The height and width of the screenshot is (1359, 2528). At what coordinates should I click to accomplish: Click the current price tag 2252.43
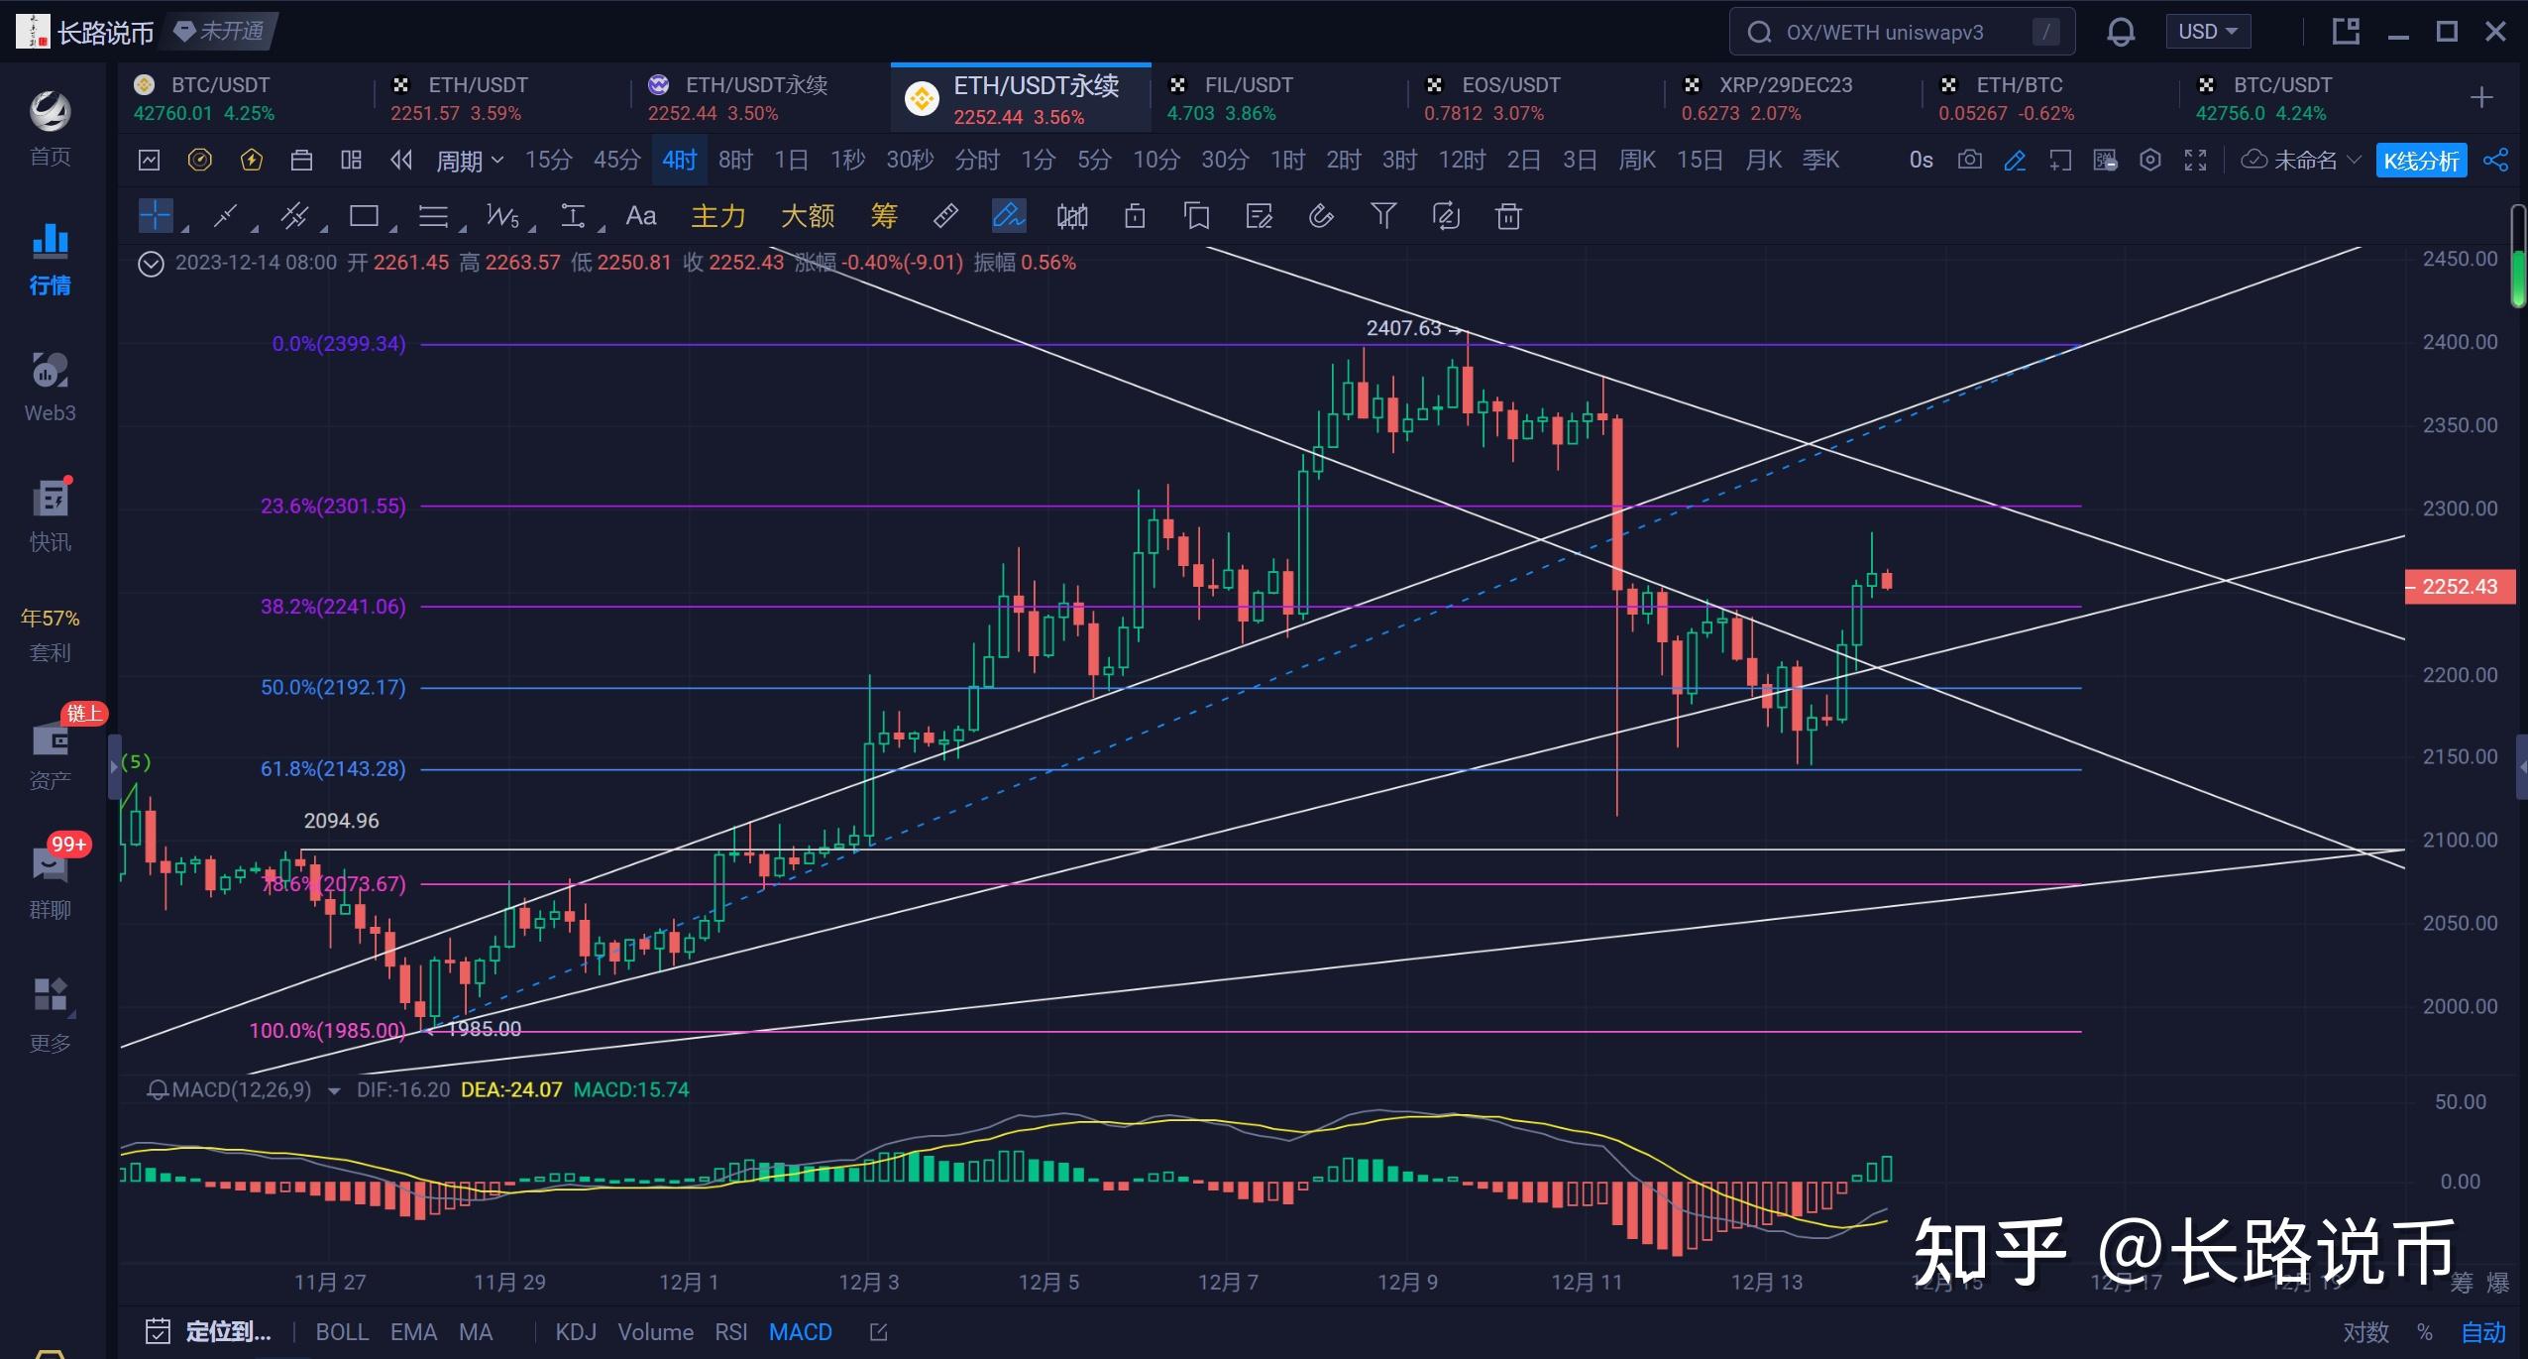(2460, 587)
